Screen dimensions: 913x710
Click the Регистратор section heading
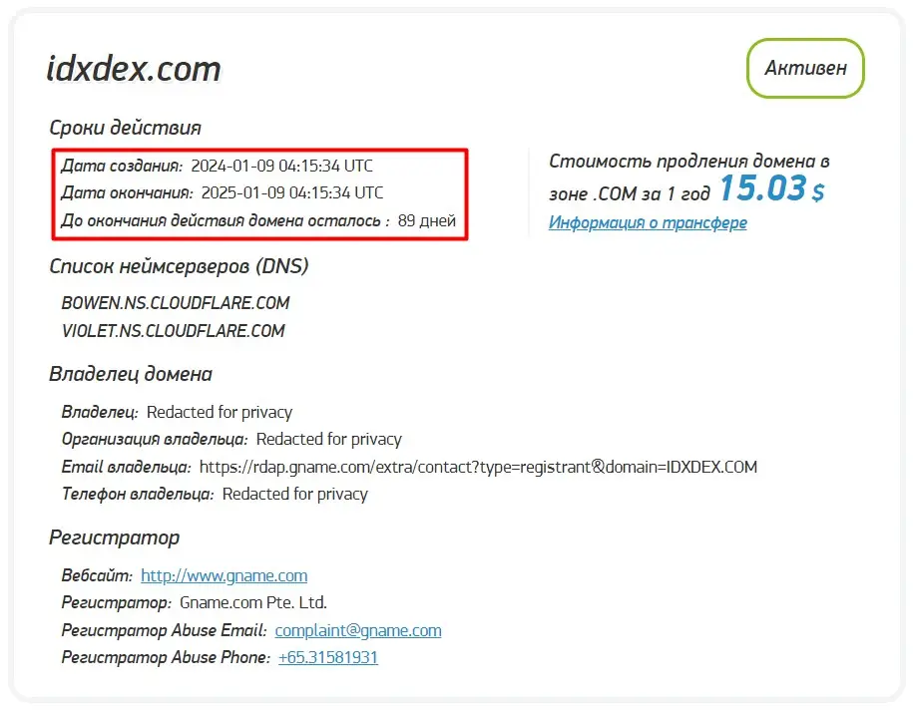pyautogui.click(x=115, y=537)
